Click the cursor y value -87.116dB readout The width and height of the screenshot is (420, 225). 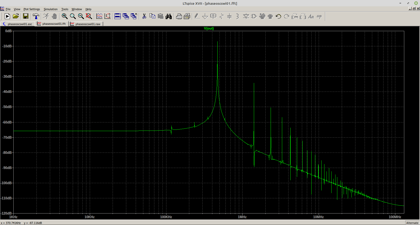pyautogui.click(x=33, y=223)
